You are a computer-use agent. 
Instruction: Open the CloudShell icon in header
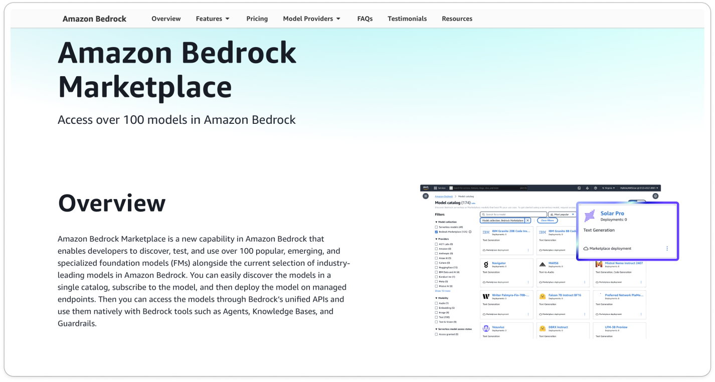click(x=579, y=188)
